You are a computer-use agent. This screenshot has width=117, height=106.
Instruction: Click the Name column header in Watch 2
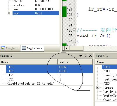click(29, 62)
